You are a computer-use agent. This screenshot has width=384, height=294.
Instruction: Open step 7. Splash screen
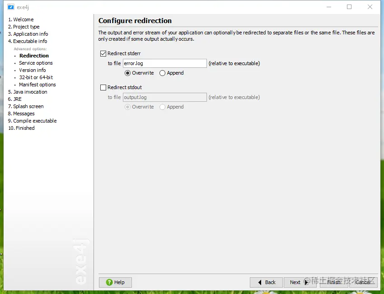click(x=26, y=106)
